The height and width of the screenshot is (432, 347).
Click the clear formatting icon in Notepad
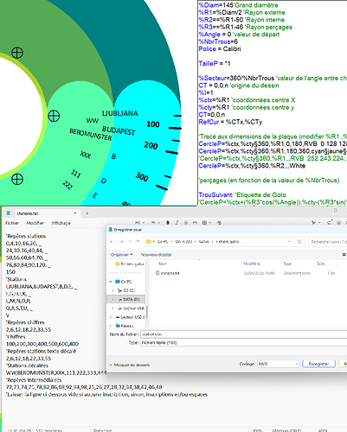(x=219, y=222)
